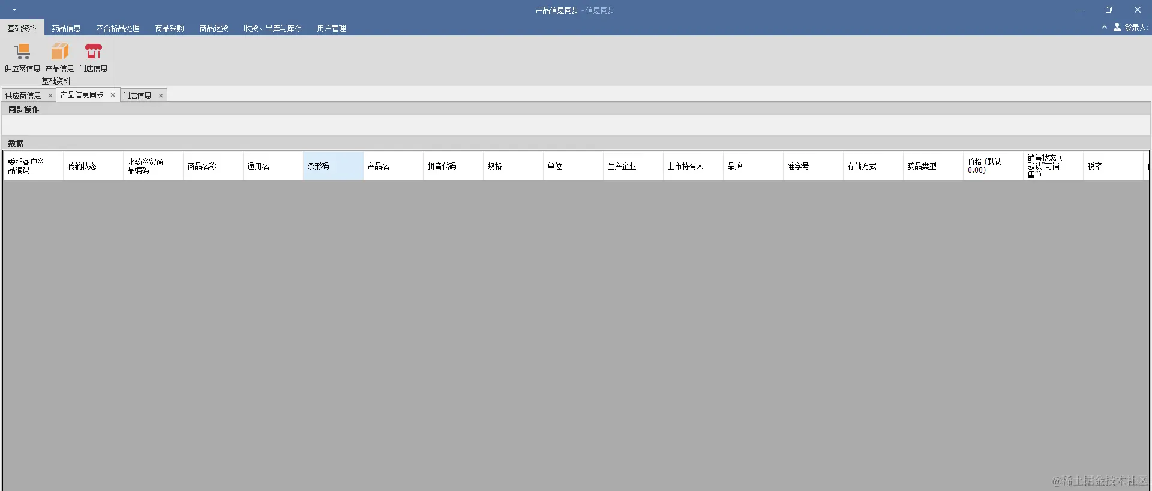Click the 品牌 column header

point(753,166)
